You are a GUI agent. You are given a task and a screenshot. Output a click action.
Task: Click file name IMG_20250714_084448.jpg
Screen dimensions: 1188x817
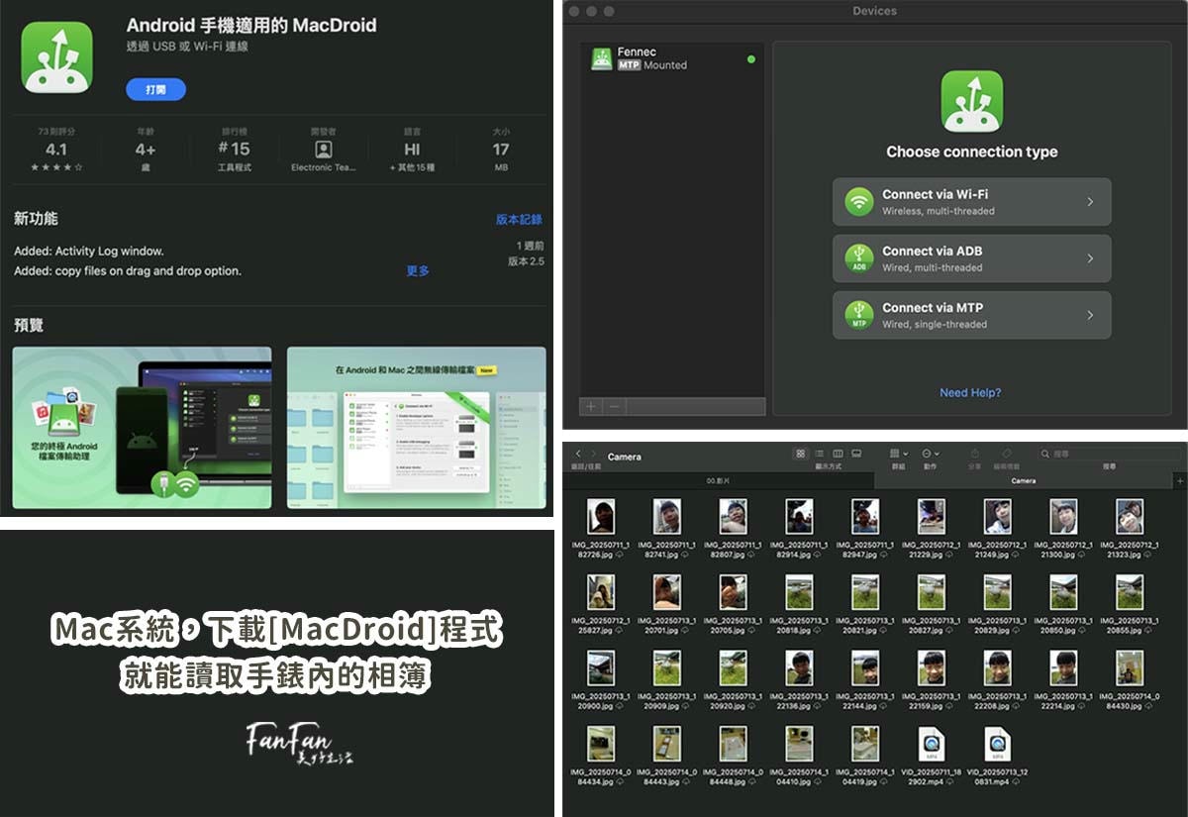(x=733, y=776)
